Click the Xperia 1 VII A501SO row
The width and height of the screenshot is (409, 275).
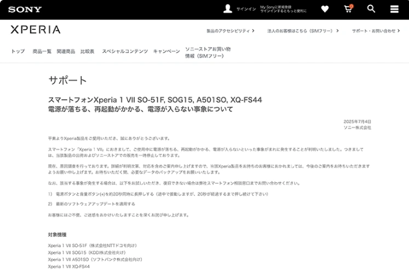tap(95, 260)
